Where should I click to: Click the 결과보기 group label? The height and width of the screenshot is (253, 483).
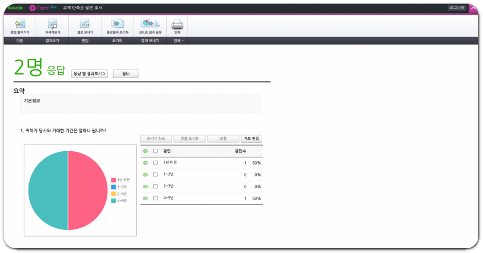pos(52,40)
